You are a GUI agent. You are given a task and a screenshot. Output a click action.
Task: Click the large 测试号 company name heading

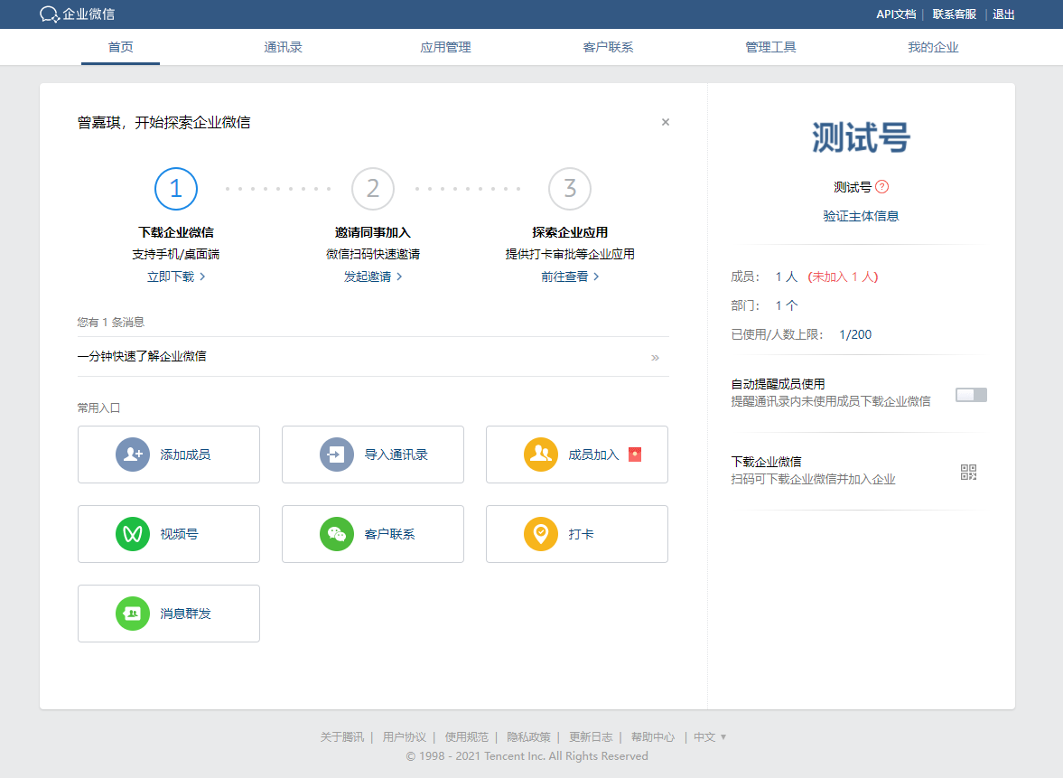click(x=861, y=137)
